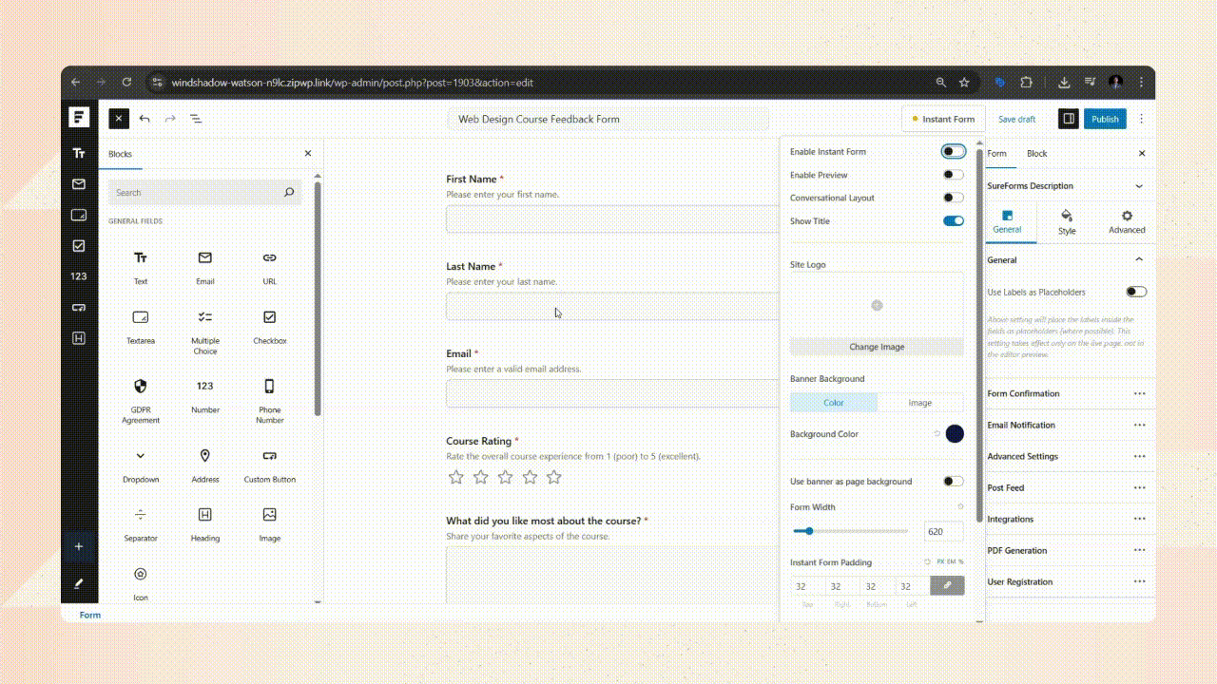
Task: Toggle the settings sidebar panel icon
Action: pyautogui.click(x=1069, y=119)
